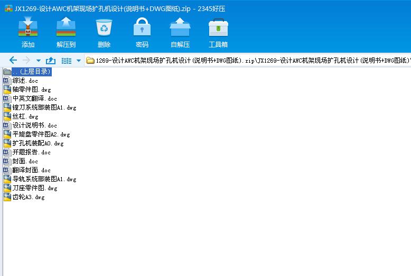Select the file 导轨系统部装图A1.dwg

click(44, 179)
